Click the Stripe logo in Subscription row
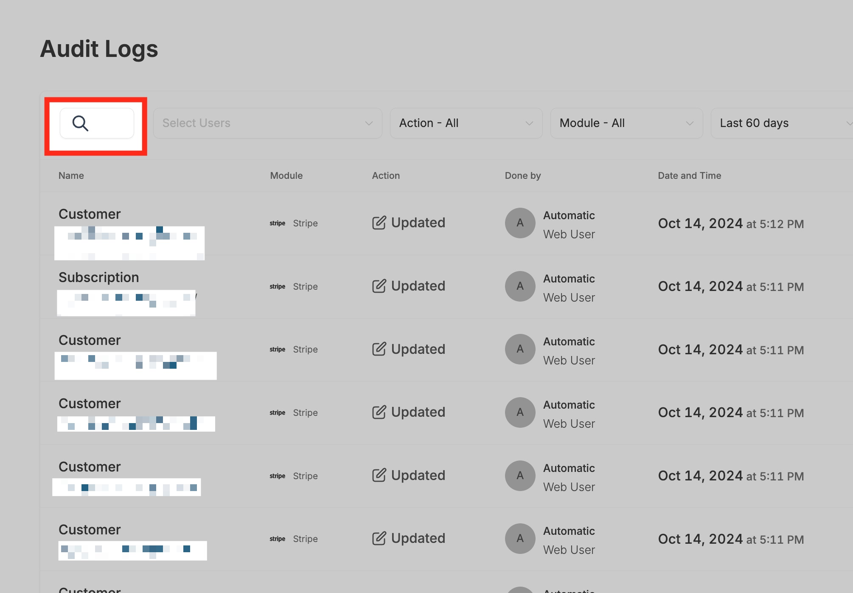The image size is (853, 593). tap(277, 287)
